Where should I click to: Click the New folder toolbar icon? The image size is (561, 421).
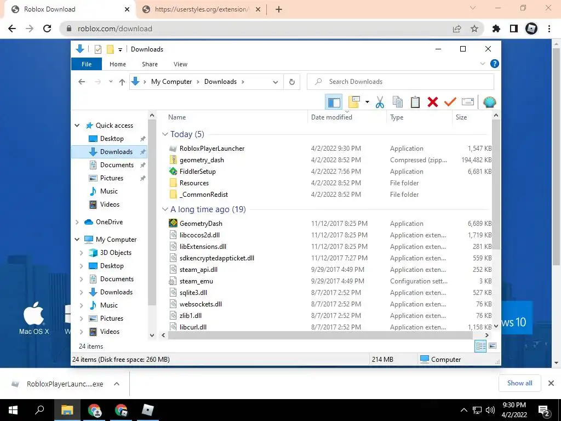(354, 103)
